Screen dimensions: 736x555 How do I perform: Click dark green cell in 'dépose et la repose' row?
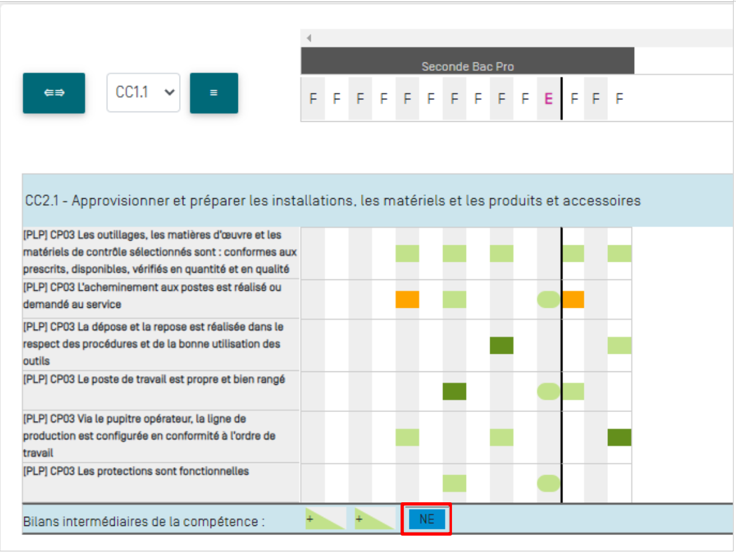[501, 345]
